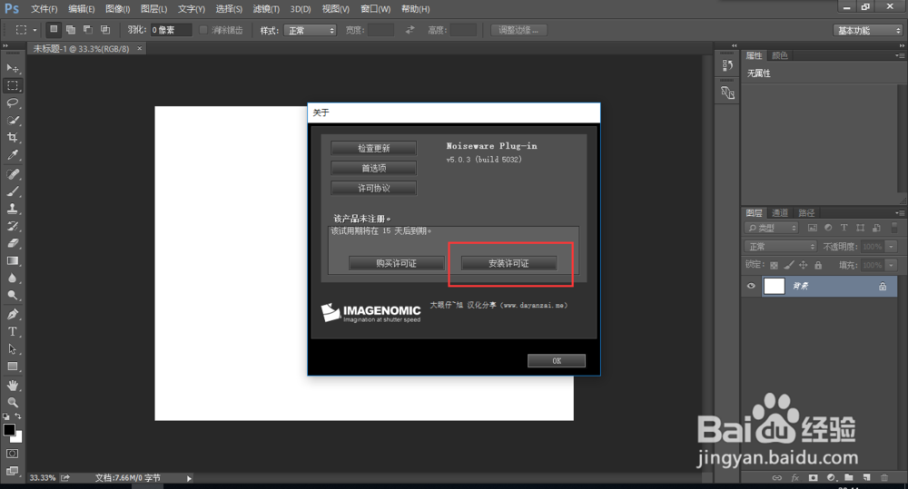Screen dimensions: 908x489
Task: Open the layer blend mode 正常 dropdown
Action: coord(781,247)
